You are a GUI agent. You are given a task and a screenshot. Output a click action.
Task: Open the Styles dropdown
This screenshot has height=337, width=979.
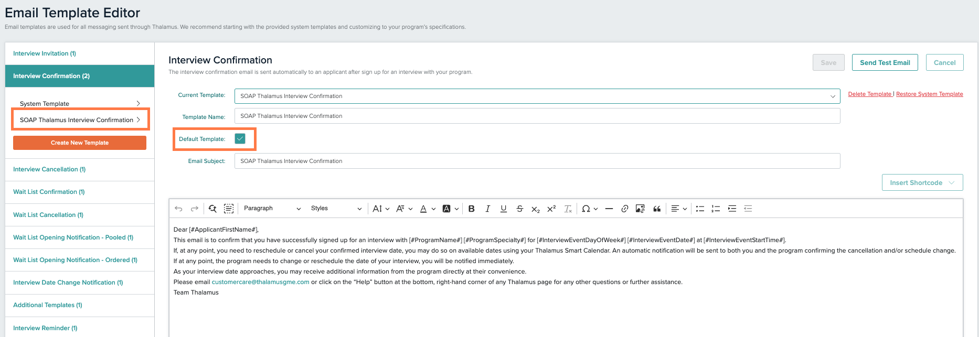coord(336,209)
